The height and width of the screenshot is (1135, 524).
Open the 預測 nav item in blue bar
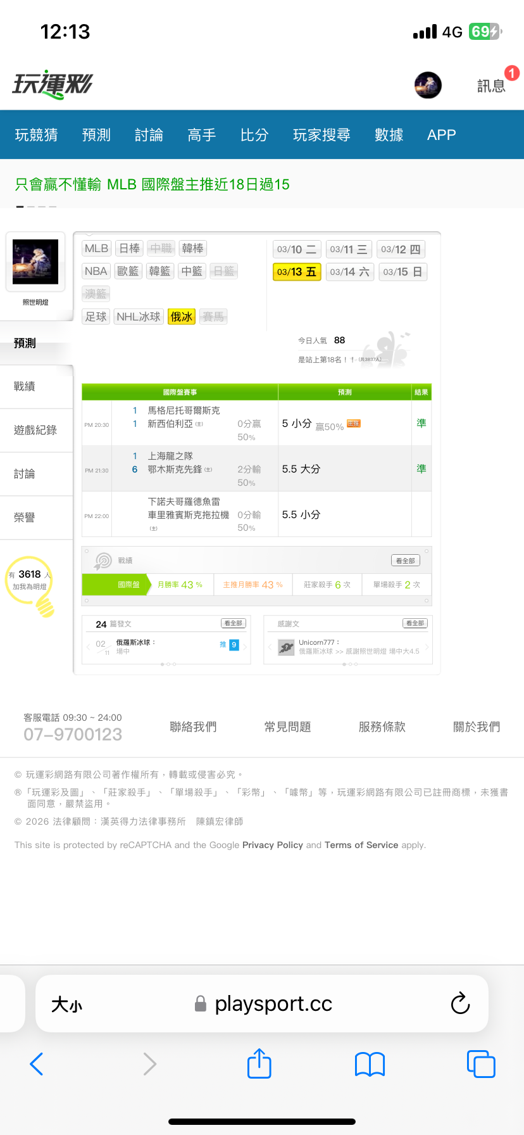point(96,135)
